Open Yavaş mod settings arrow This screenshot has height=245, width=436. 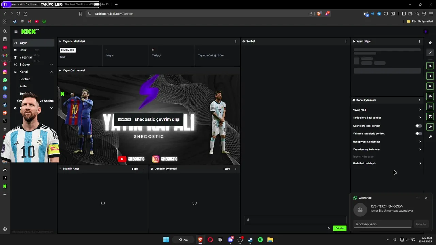pos(420,110)
